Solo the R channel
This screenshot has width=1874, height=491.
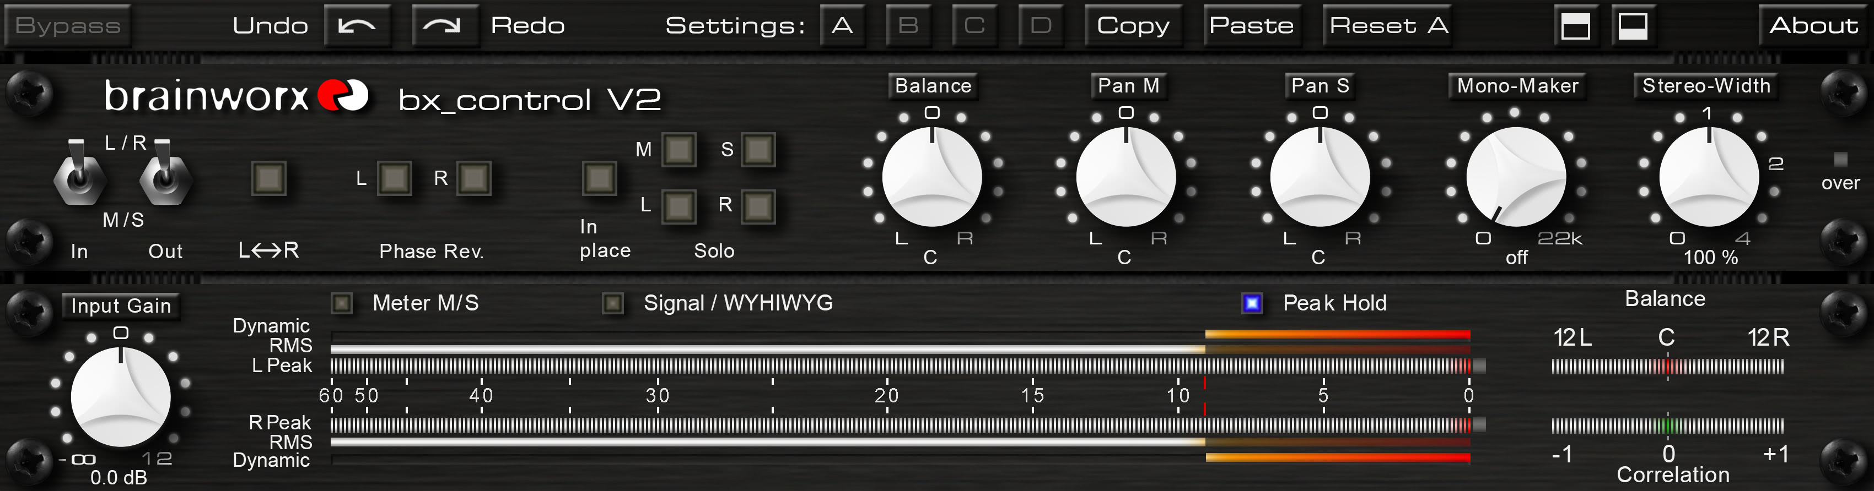coord(758,206)
